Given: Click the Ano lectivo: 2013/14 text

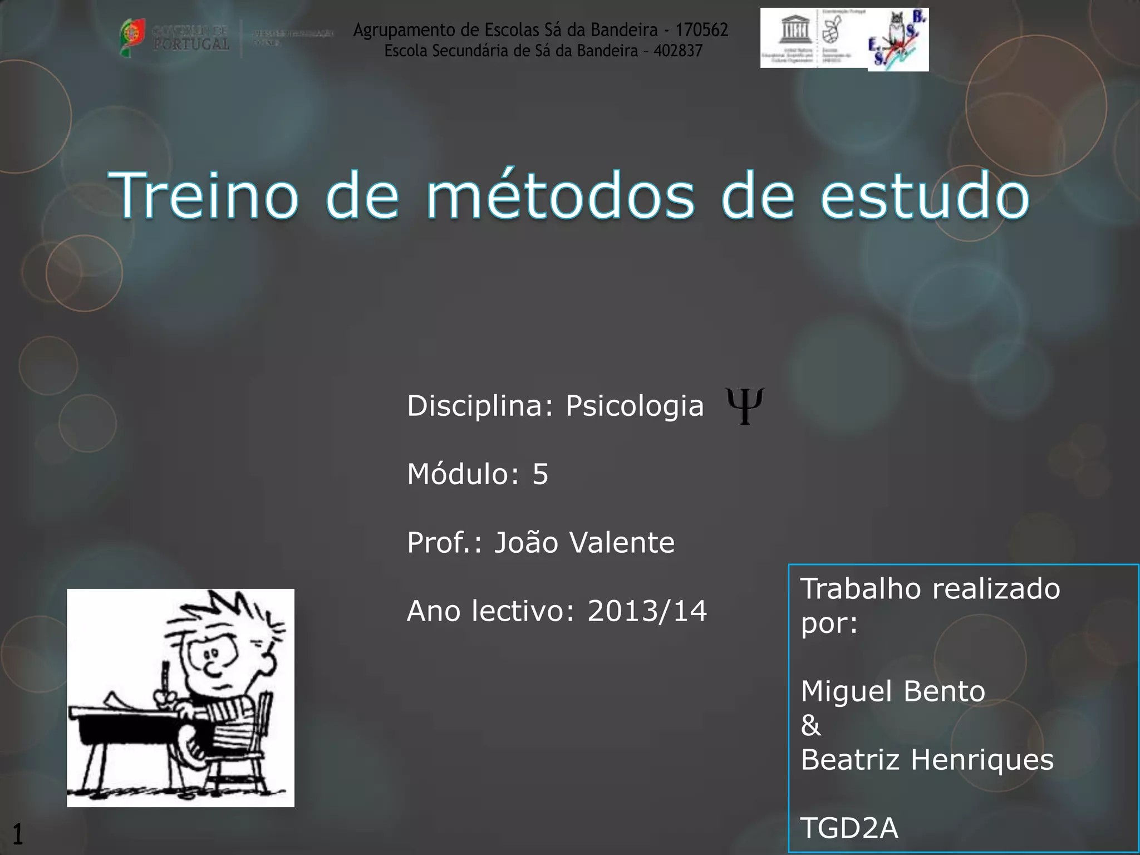Looking at the screenshot, I should (x=557, y=611).
